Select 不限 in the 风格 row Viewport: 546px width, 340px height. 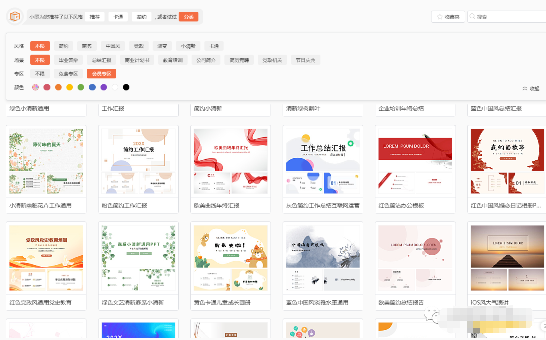[x=40, y=46]
